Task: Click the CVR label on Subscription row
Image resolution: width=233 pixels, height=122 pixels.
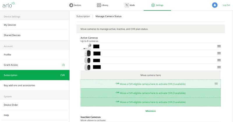Action: point(63,75)
